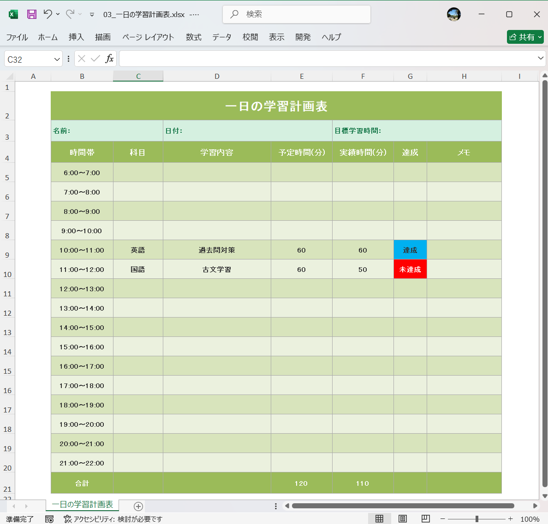Click the Excel application icon

13,14
